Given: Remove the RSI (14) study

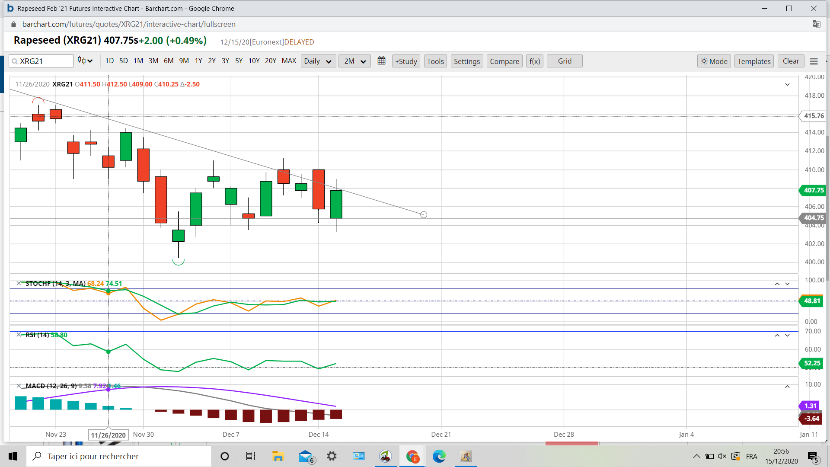Looking at the screenshot, I should [19, 335].
